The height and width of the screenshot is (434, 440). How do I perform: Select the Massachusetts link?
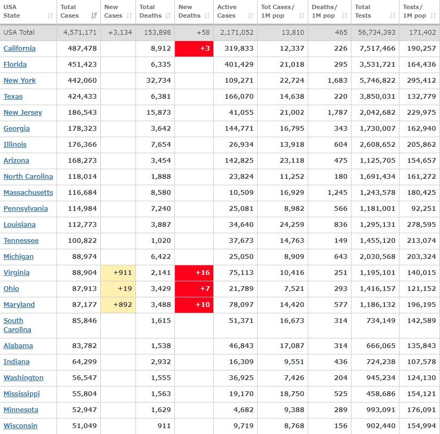pos(28,193)
